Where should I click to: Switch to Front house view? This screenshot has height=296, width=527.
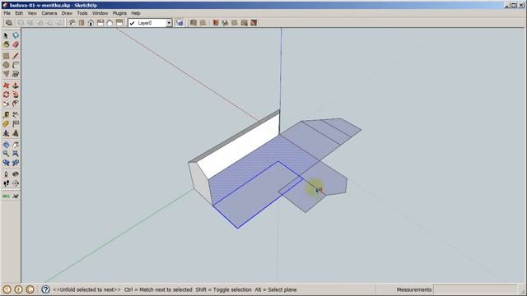(x=91, y=23)
